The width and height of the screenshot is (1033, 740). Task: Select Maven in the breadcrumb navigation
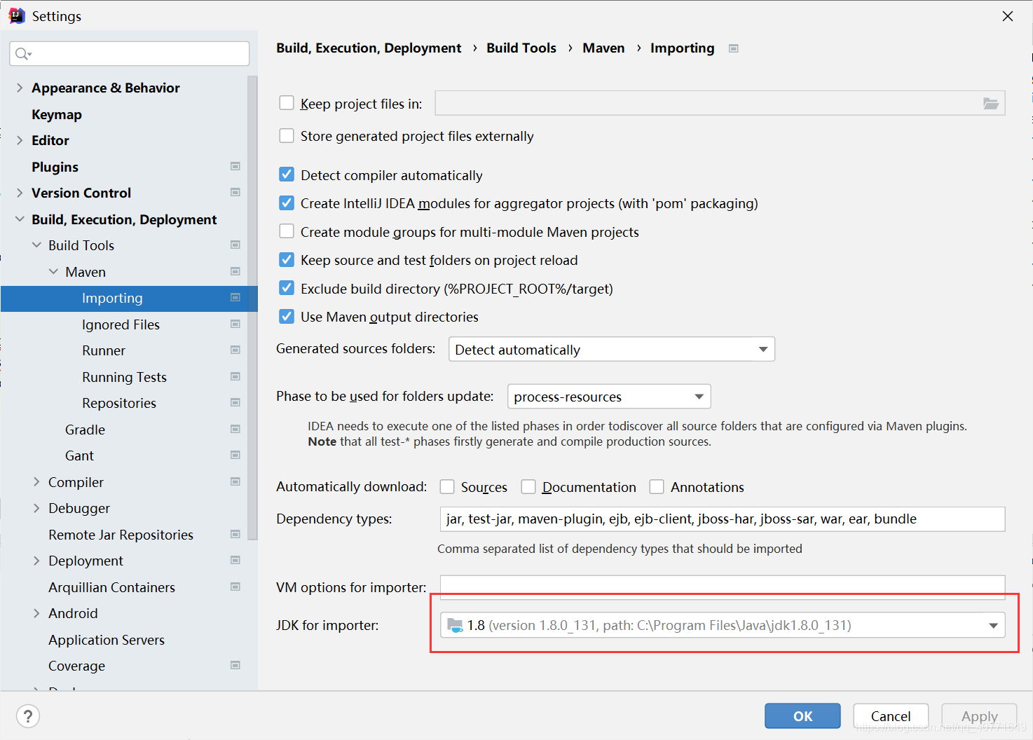603,48
